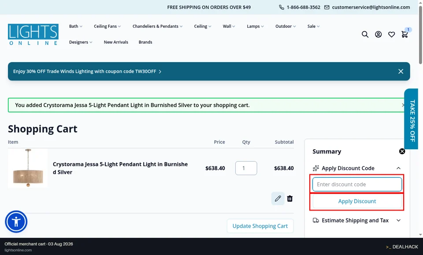The height and width of the screenshot is (255, 423).
Task: Click the pendant light product thumbnail
Action: pyautogui.click(x=28, y=168)
